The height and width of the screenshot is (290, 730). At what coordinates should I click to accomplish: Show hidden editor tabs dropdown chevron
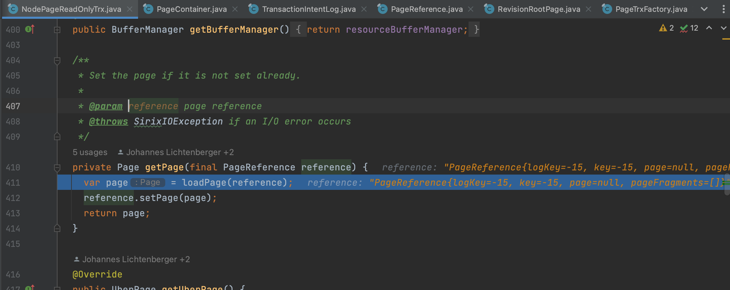click(704, 9)
